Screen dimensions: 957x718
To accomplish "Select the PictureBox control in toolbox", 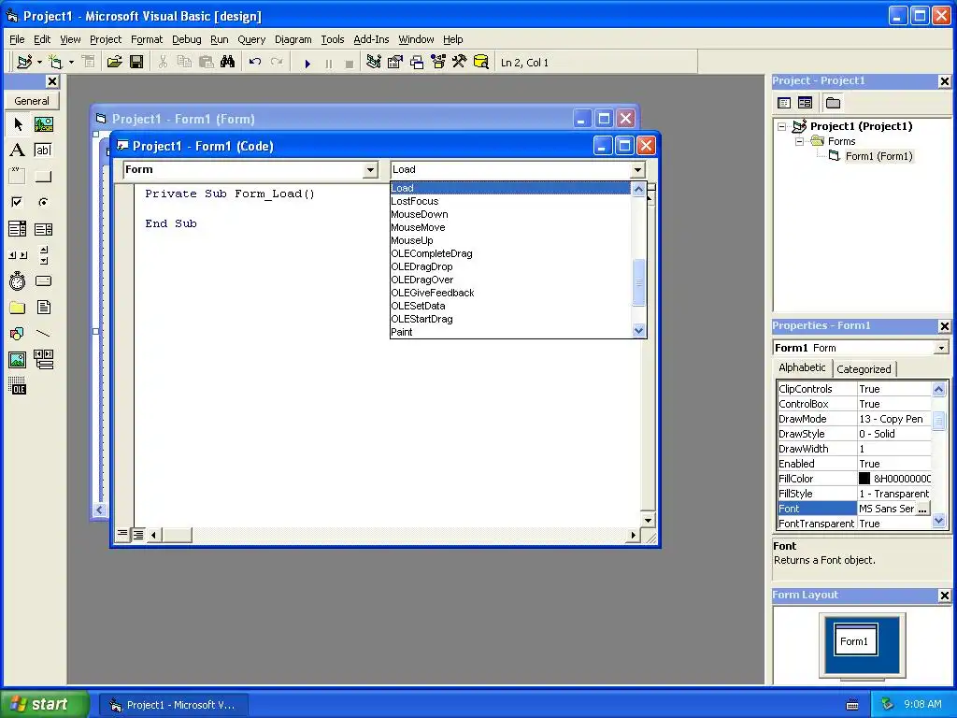I will [x=43, y=124].
